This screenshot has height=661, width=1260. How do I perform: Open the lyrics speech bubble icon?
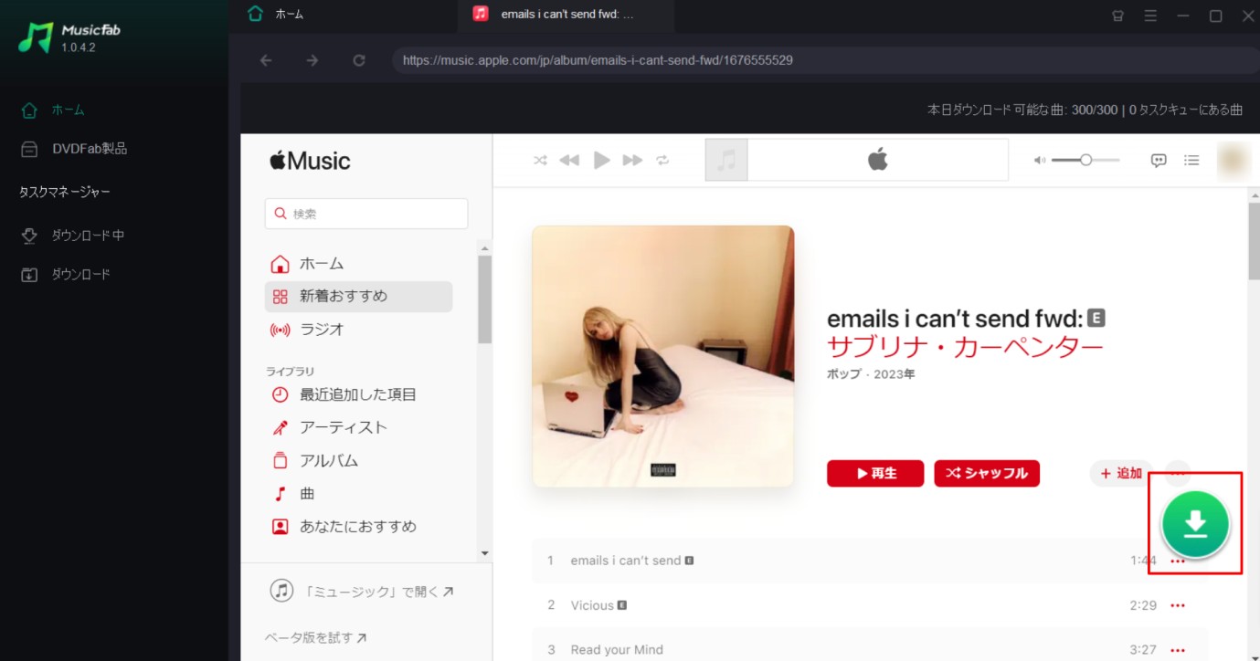[x=1159, y=161]
